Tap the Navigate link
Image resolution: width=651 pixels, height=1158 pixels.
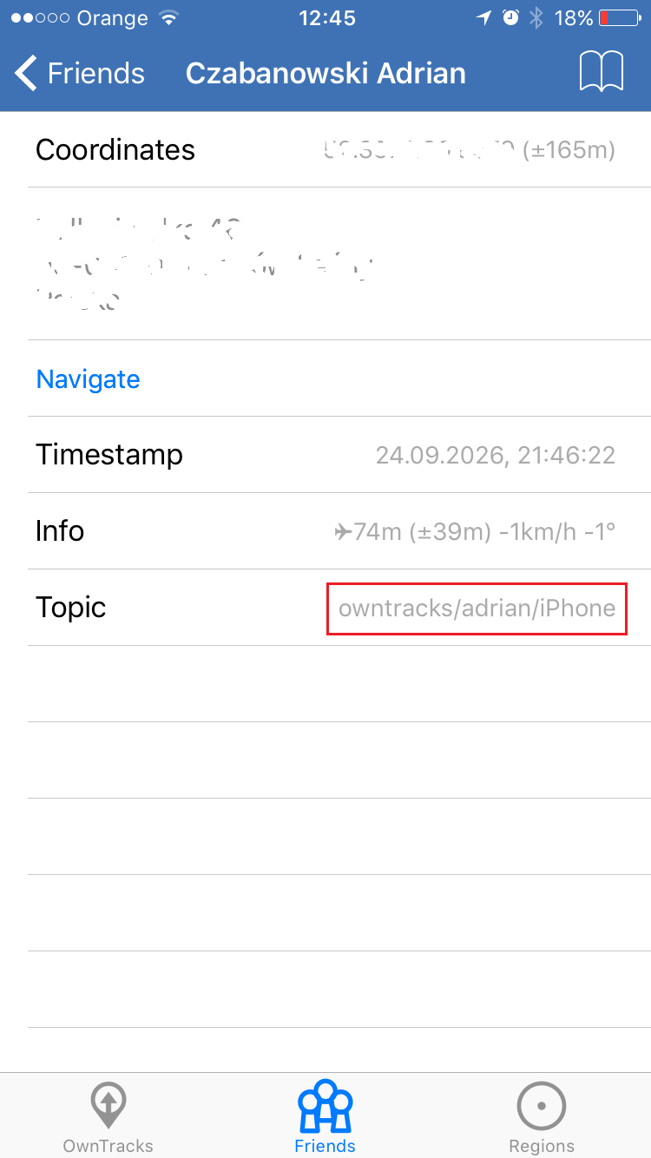click(88, 379)
